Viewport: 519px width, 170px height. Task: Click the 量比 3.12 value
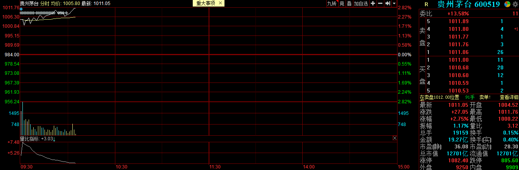coord(513,126)
